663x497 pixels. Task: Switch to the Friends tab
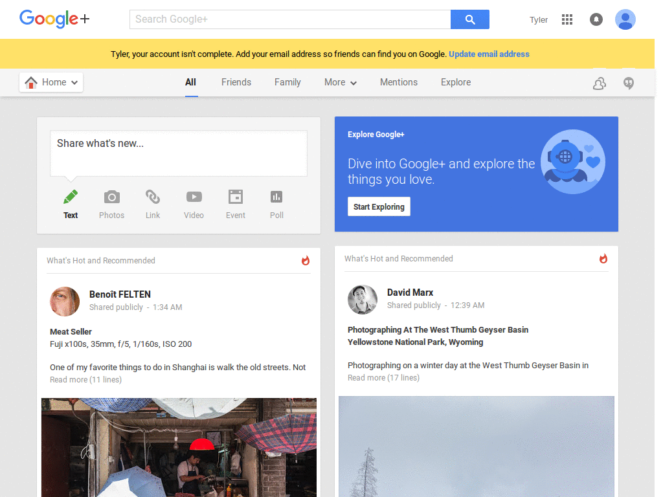pyautogui.click(x=236, y=82)
